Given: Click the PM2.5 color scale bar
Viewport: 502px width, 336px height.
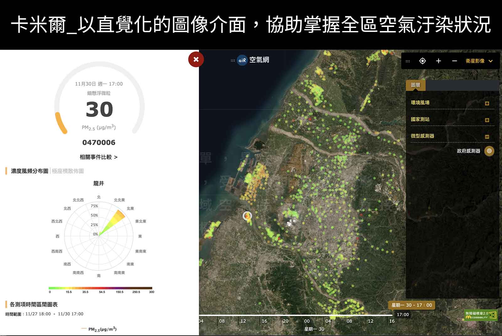Looking at the screenshot, I should (x=100, y=288).
